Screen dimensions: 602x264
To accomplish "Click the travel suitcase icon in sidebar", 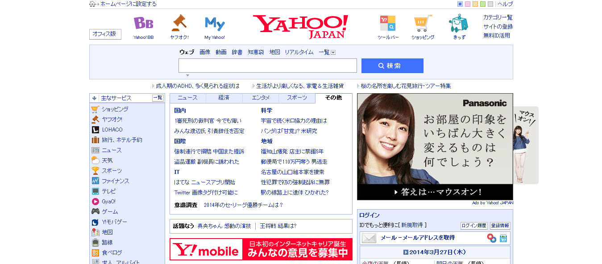I will 95,140.
